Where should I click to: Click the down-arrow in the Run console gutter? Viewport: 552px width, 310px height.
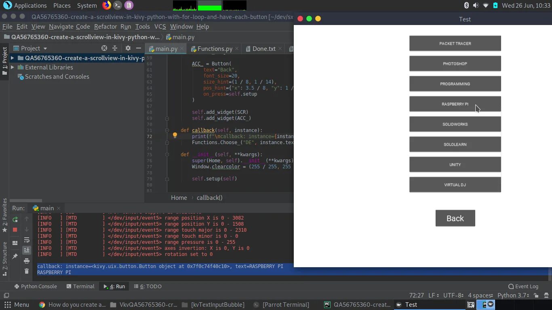[x=27, y=229]
